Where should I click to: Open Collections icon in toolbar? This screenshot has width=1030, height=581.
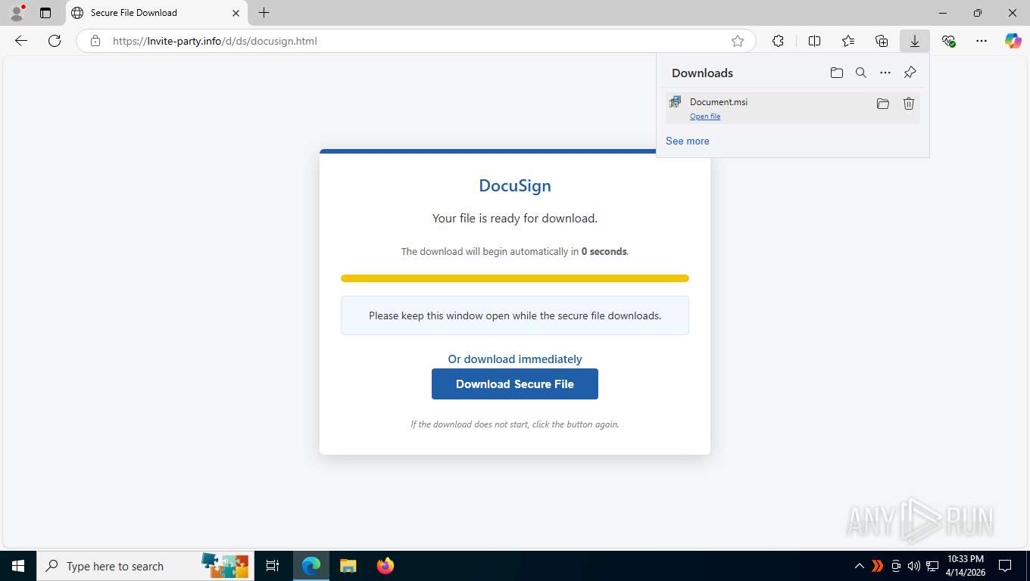882,41
